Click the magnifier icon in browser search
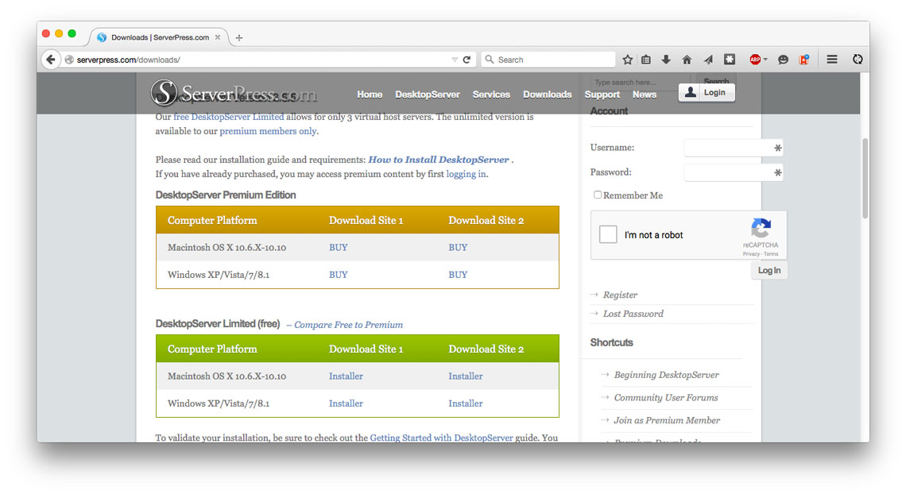This screenshot has height=494, width=906. pyautogui.click(x=490, y=60)
